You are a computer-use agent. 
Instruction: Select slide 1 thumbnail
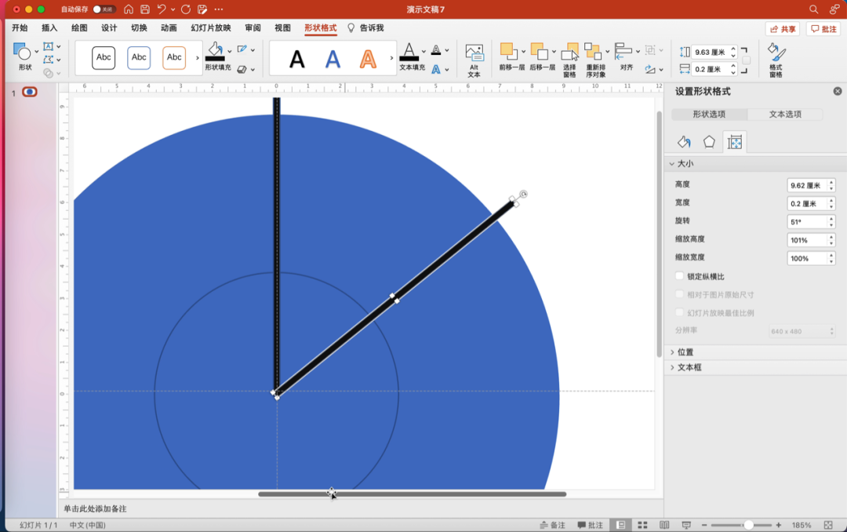coord(30,92)
